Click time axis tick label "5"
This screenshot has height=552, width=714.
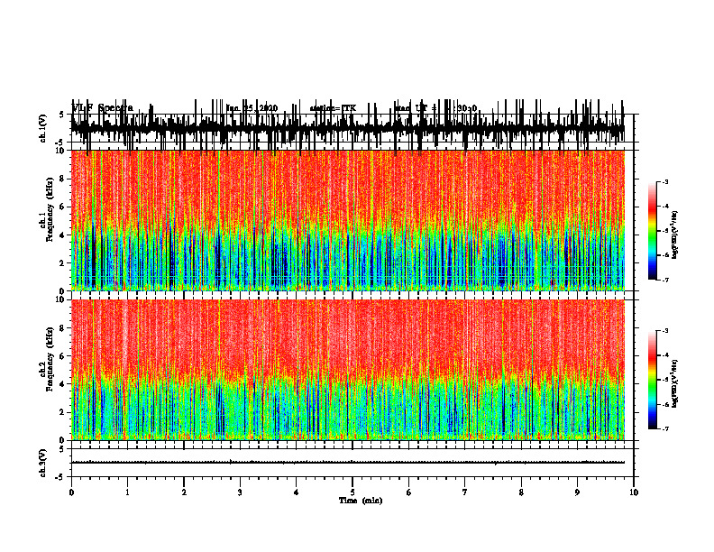pos(352,492)
